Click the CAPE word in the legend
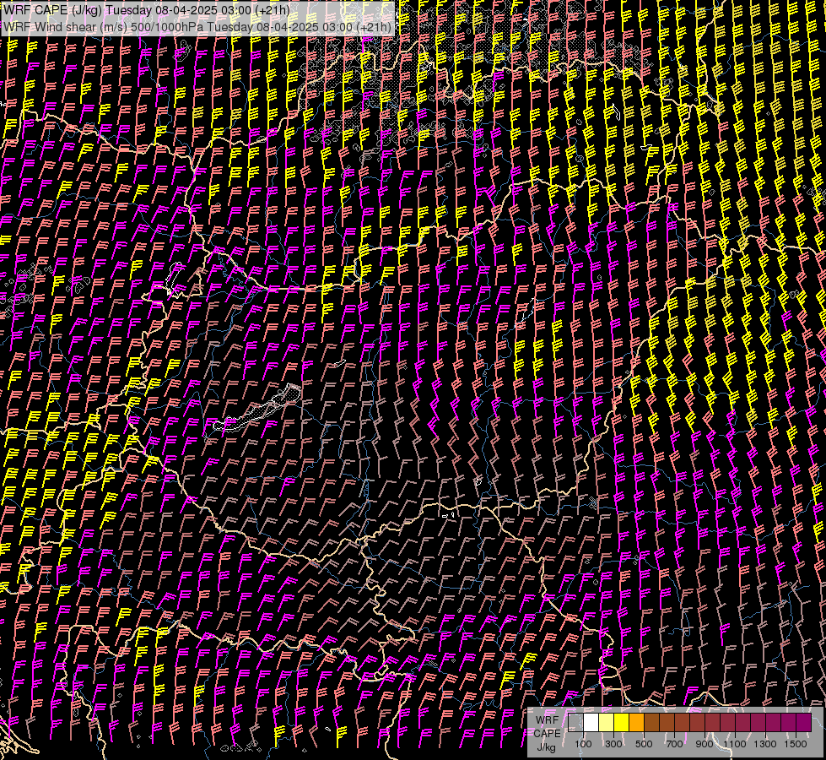This screenshot has height=760, width=826. (547, 734)
